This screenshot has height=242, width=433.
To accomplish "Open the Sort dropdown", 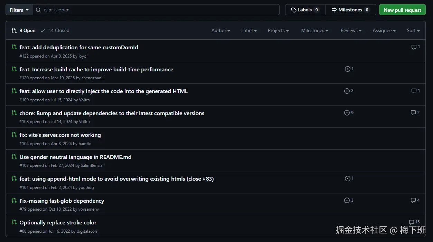I will click(x=413, y=31).
